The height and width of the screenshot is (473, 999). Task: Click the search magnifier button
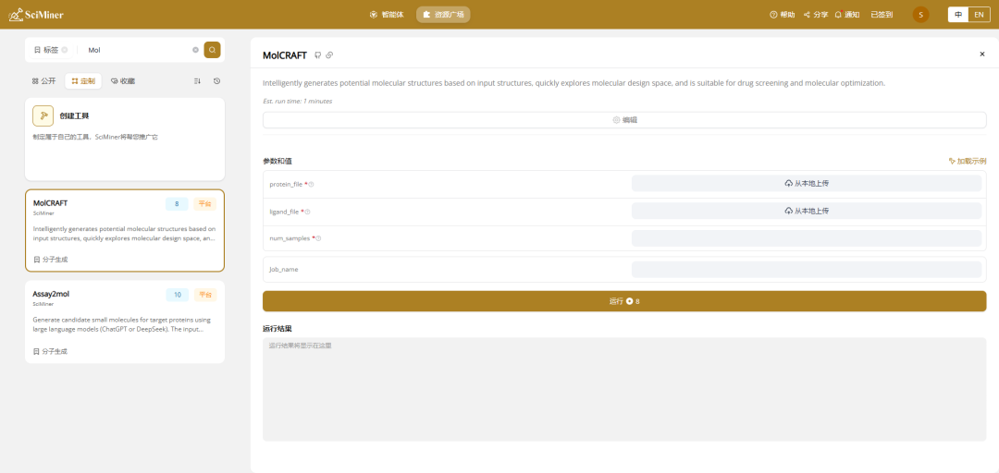(212, 50)
